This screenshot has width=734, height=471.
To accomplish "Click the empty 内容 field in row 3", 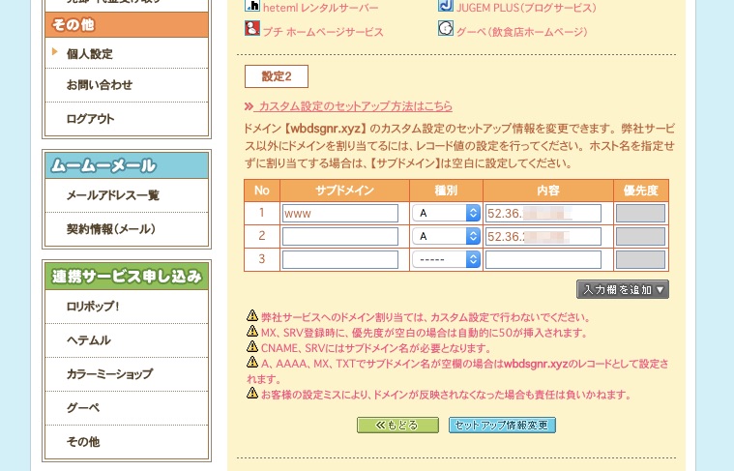I will pyautogui.click(x=543, y=259).
